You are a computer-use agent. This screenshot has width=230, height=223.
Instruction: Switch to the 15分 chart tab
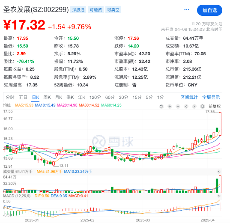point(137,97)
